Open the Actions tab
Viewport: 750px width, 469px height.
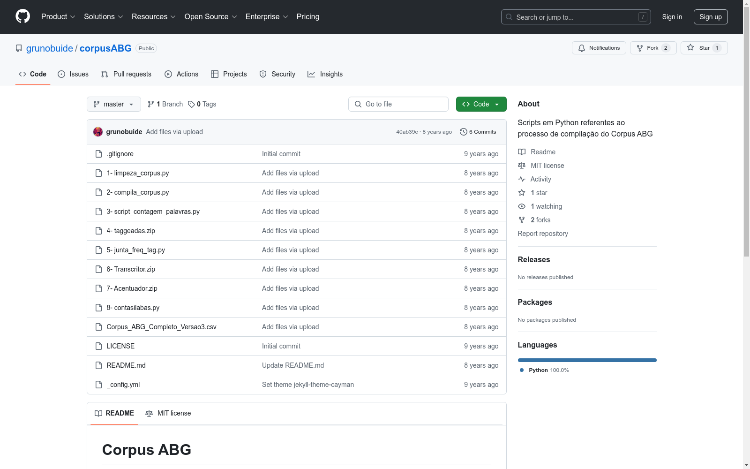pyautogui.click(x=181, y=74)
